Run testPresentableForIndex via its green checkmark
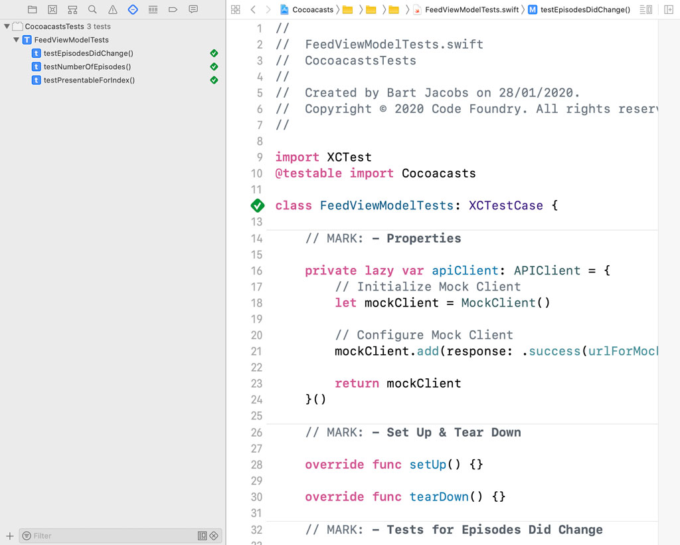Viewport: 680px width, 545px height. tap(214, 80)
